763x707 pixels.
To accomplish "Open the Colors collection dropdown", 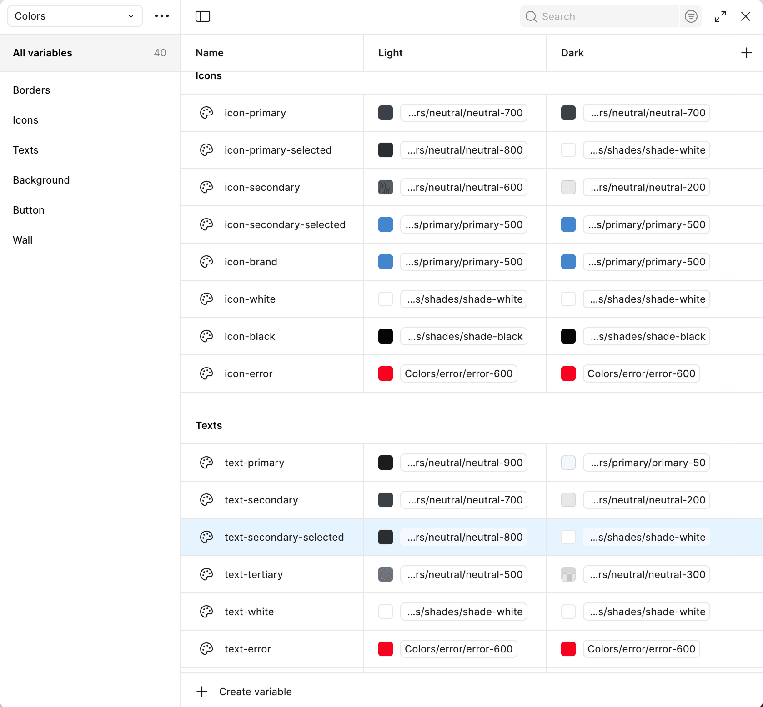I will click(75, 16).
